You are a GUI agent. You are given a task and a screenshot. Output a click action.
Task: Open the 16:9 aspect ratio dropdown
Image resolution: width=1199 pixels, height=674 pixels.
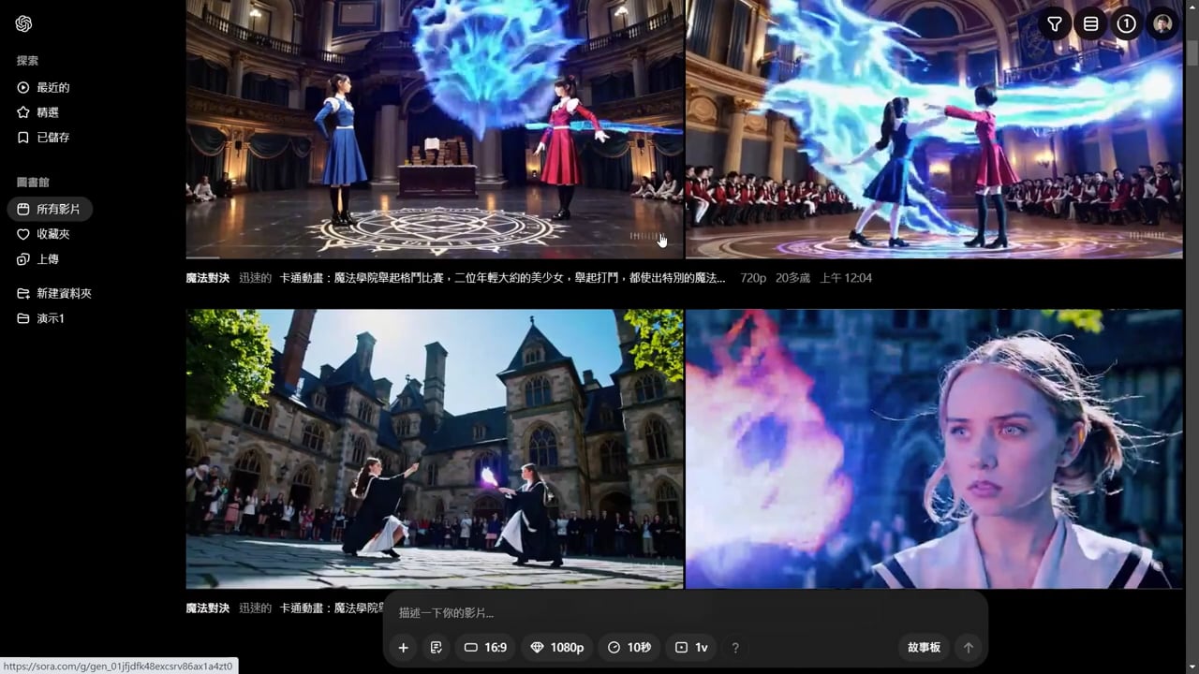pos(485,648)
